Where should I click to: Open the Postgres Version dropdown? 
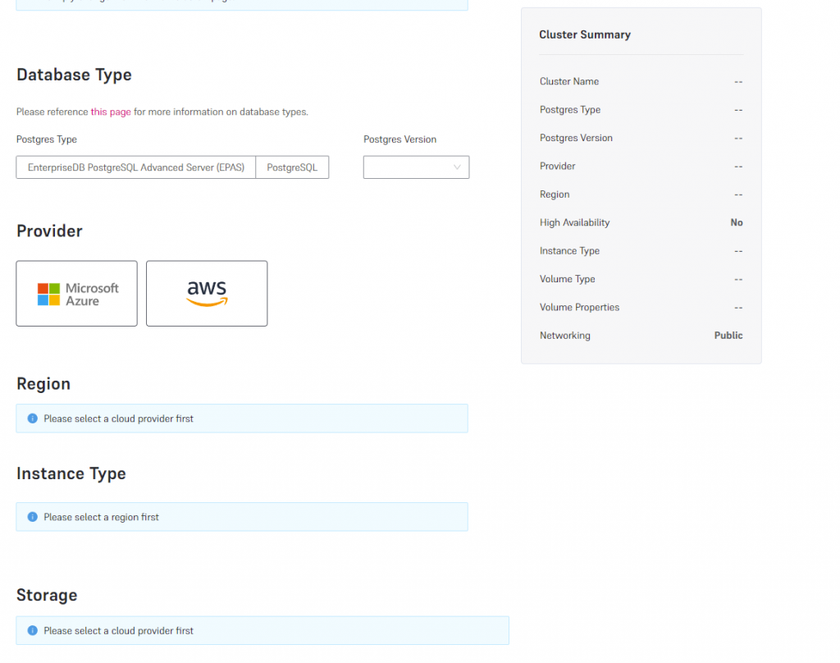coord(416,167)
